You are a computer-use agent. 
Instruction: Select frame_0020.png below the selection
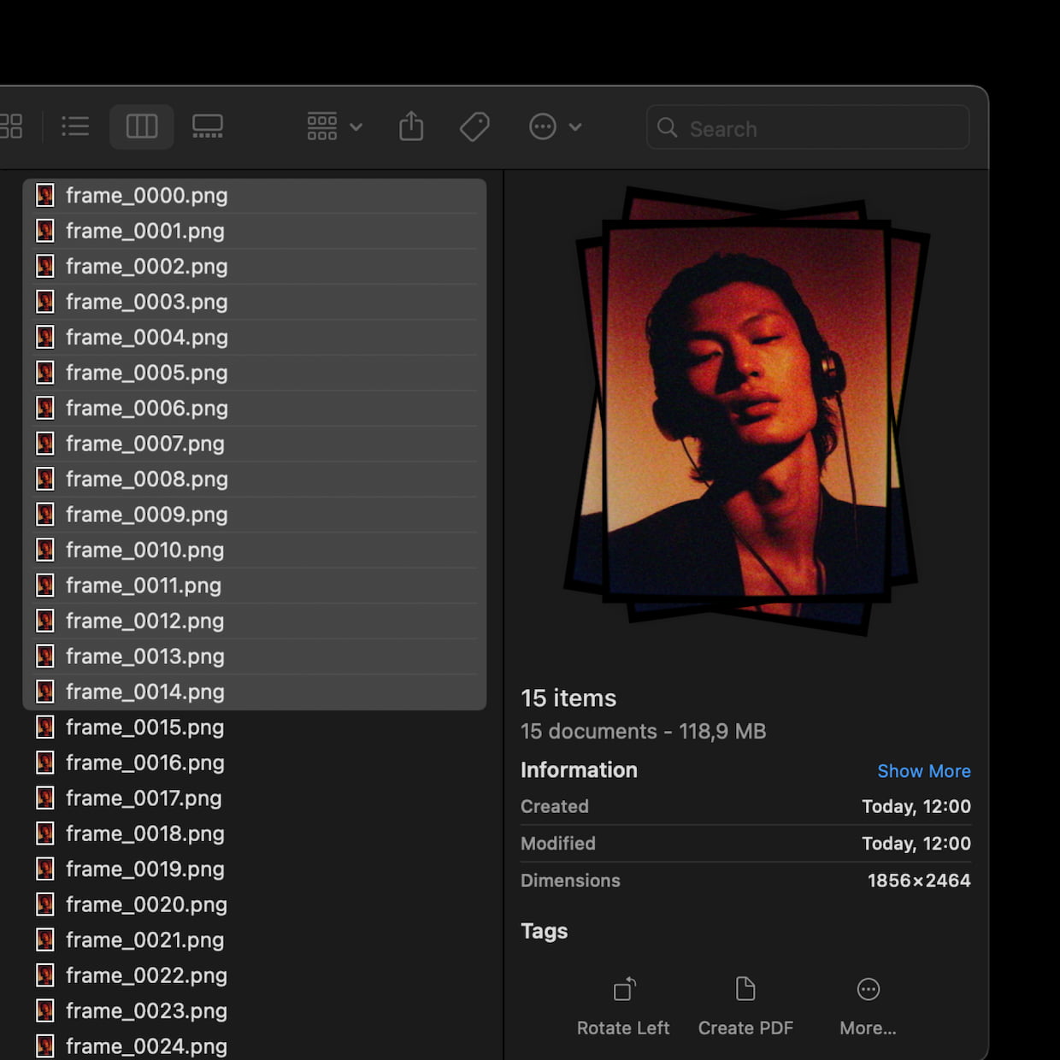pyautogui.click(x=146, y=904)
